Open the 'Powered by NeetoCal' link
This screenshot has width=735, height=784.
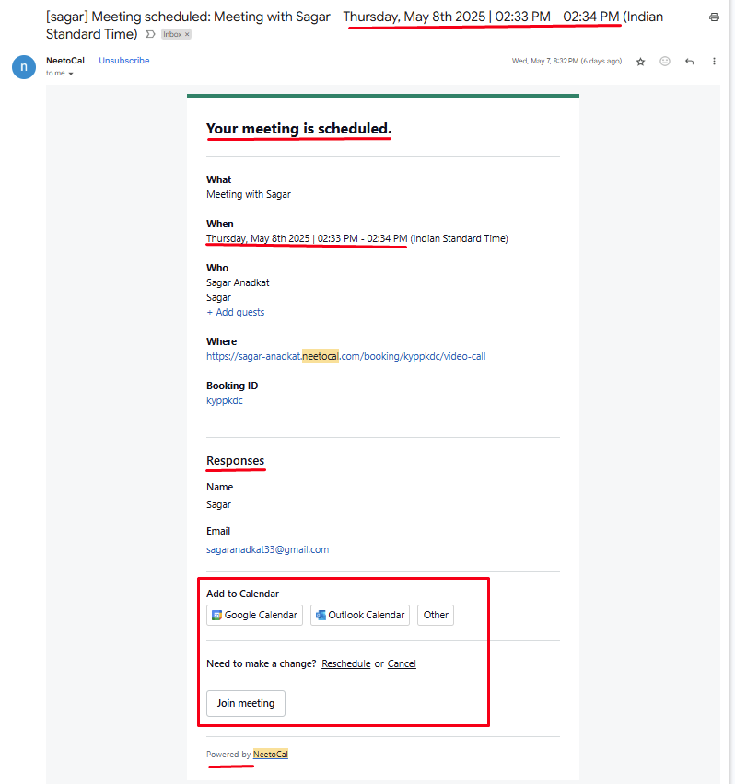(270, 754)
